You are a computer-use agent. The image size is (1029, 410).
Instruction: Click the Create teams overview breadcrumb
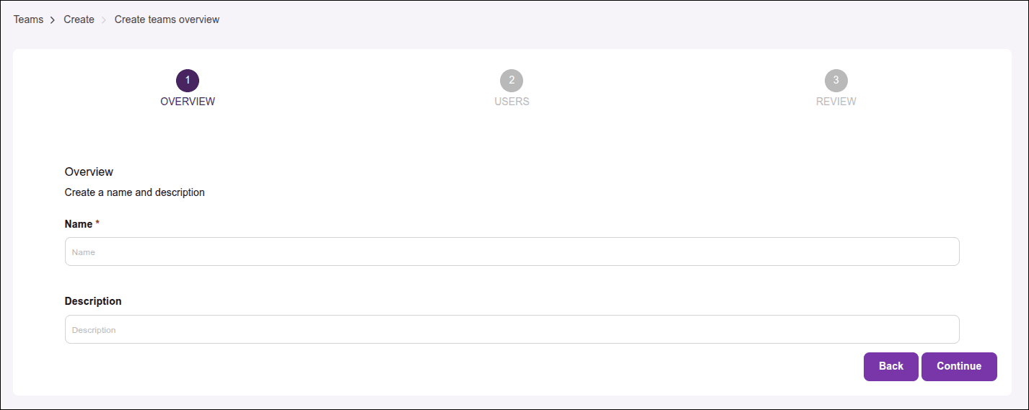point(167,19)
